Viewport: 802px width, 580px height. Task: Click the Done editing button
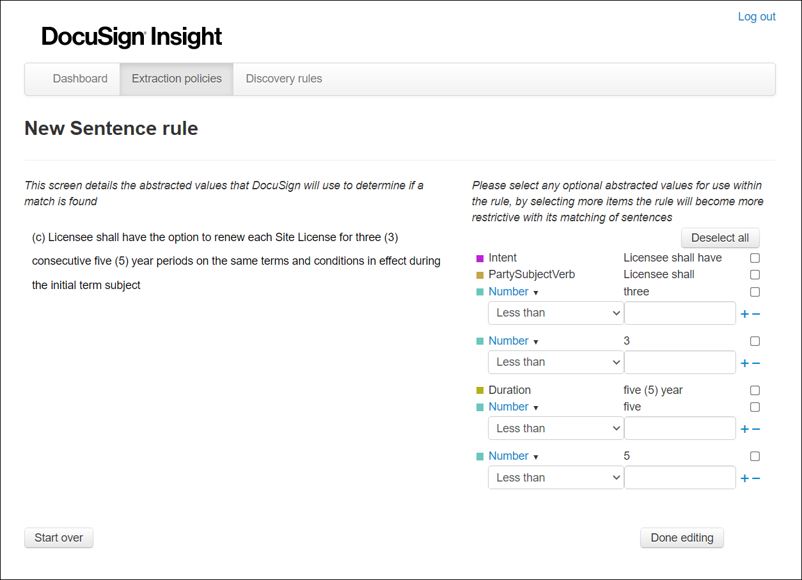click(682, 538)
